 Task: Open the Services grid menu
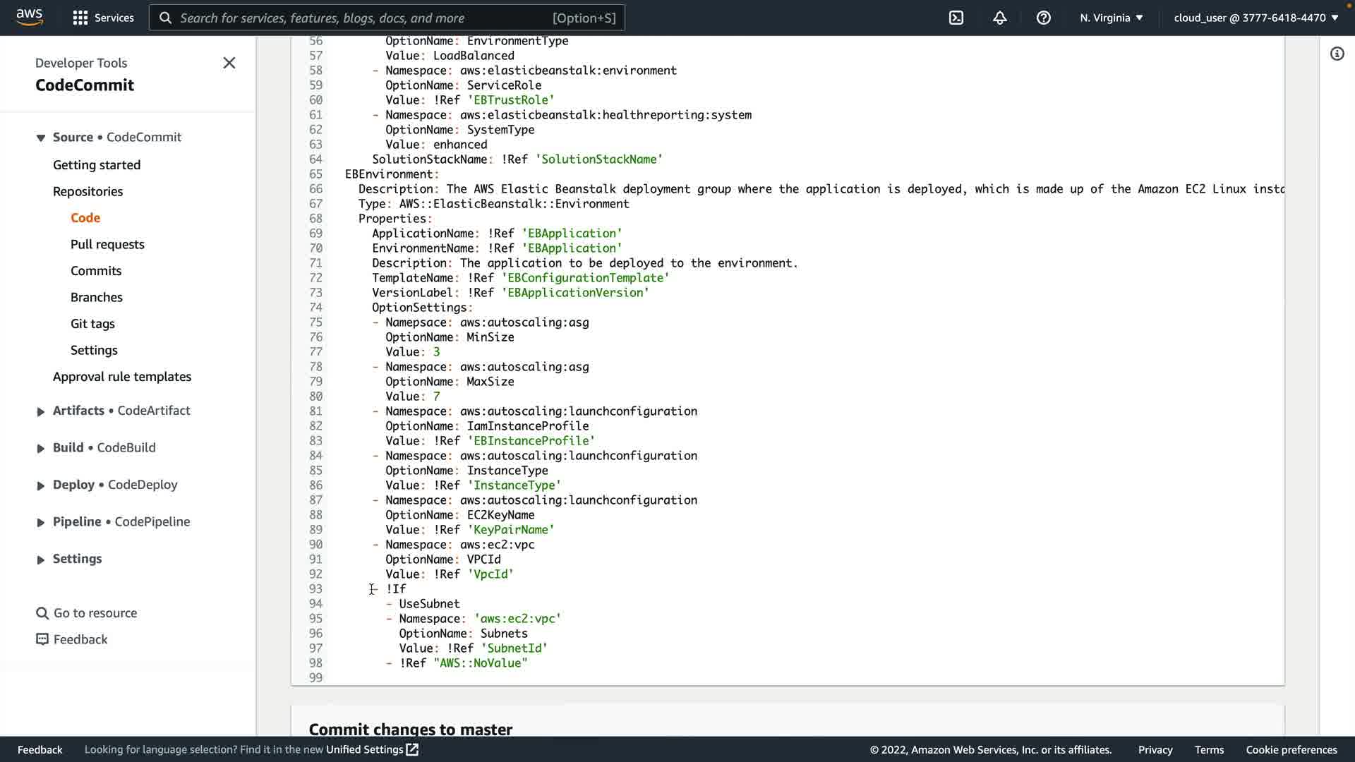click(80, 18)
